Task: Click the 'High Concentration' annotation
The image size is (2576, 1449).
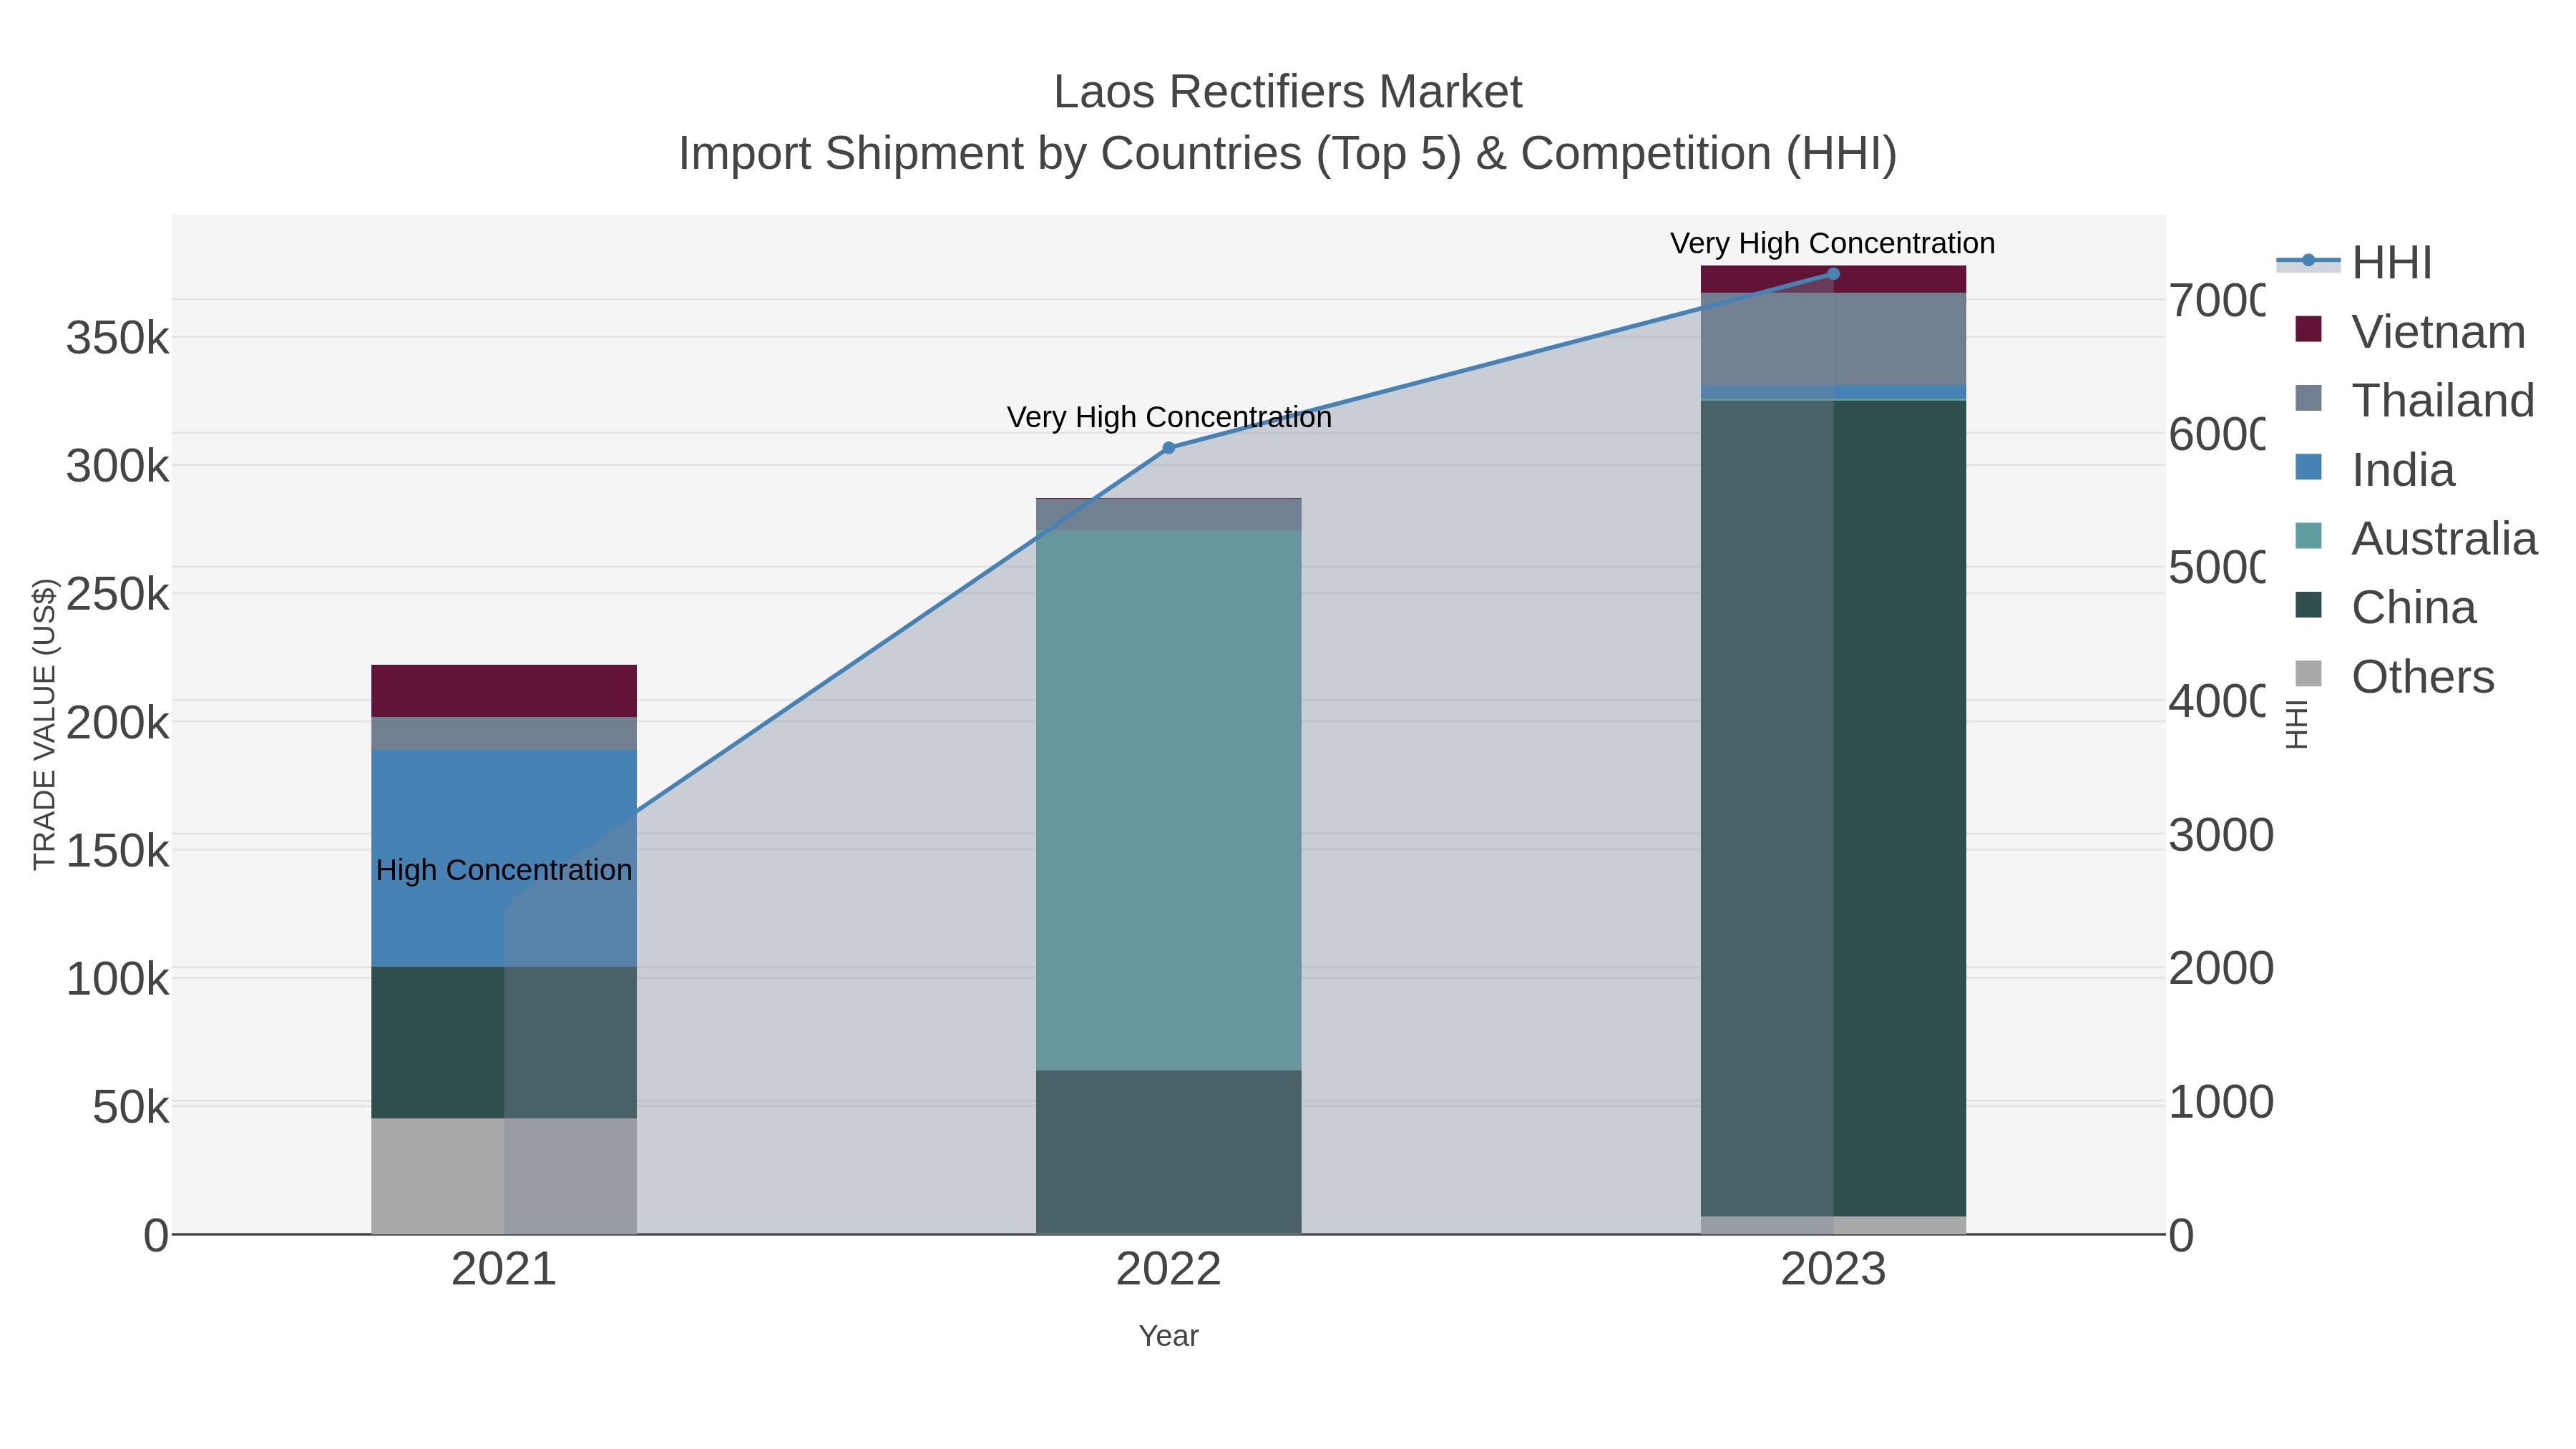Action: point(504,870)
